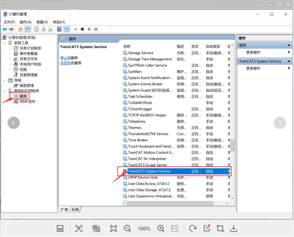The width and height of the screenshot is (294, 237).
Task: Expand the 共享文件夹 node
Action: click(x=10, y=59)
